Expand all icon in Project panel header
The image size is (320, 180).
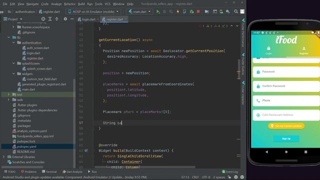pyautogui.click(x=50, y=19)
